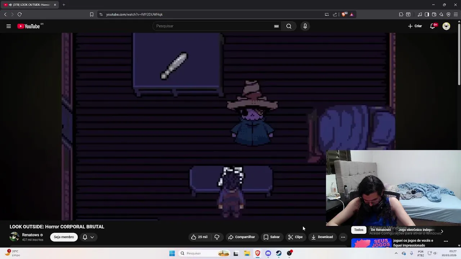Open File Explorer from the taskbar

tap(247, 253)
